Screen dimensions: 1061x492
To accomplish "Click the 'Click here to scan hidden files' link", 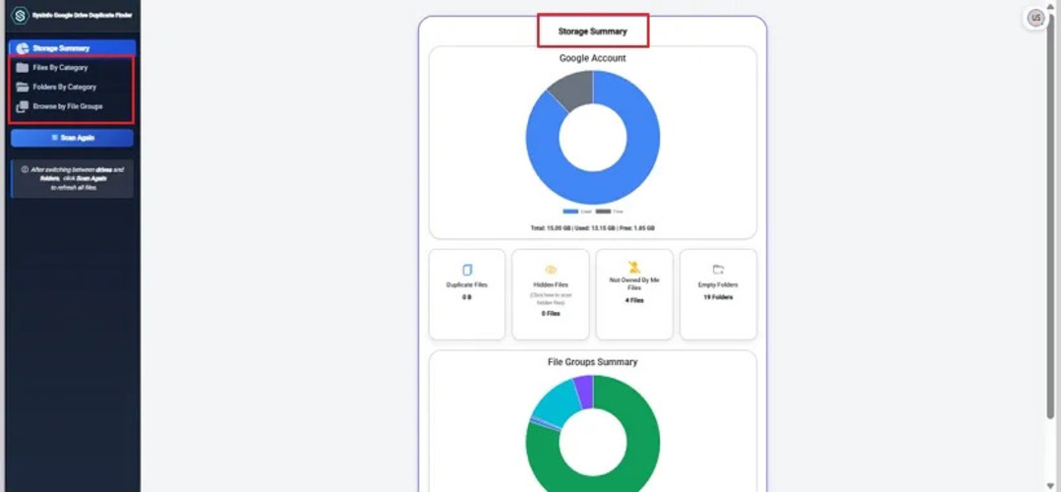I will 550,298.
